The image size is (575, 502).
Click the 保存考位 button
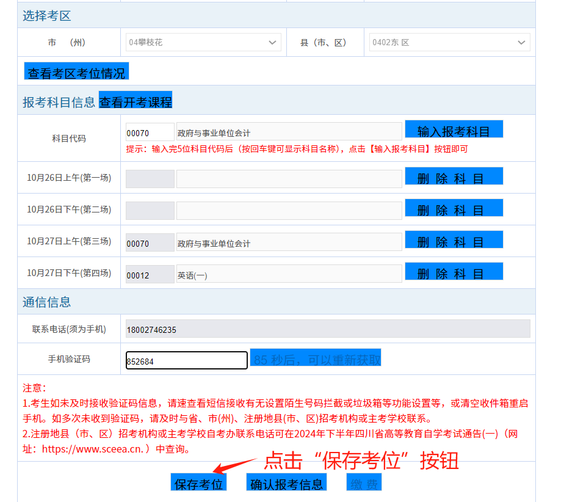click(199, 483)
